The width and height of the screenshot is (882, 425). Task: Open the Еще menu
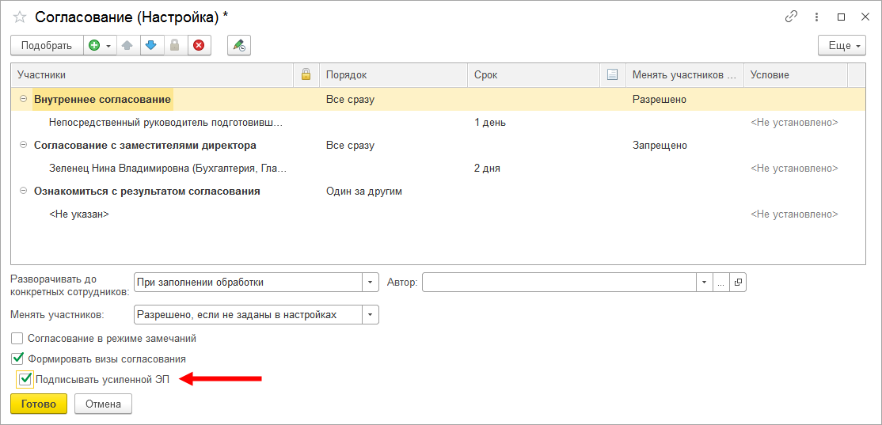pos(842,46)
